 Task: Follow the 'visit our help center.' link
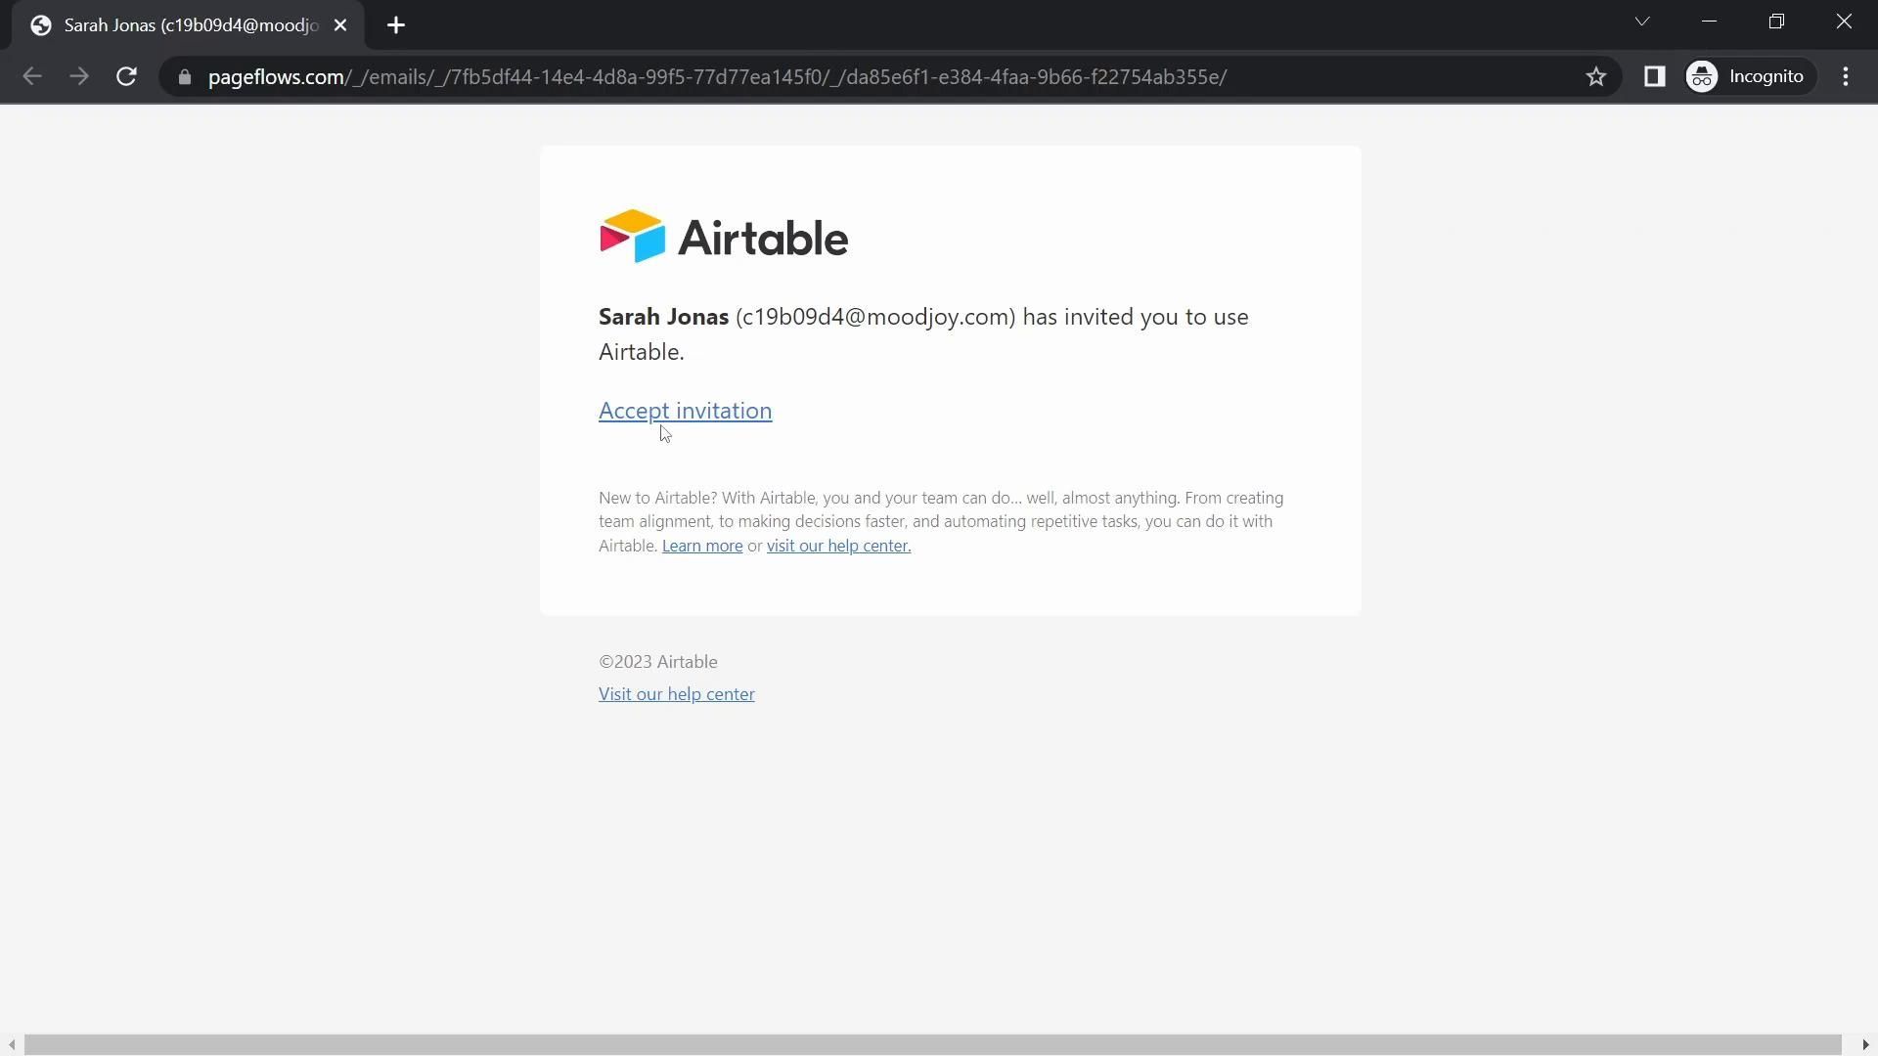click(838, 546)
